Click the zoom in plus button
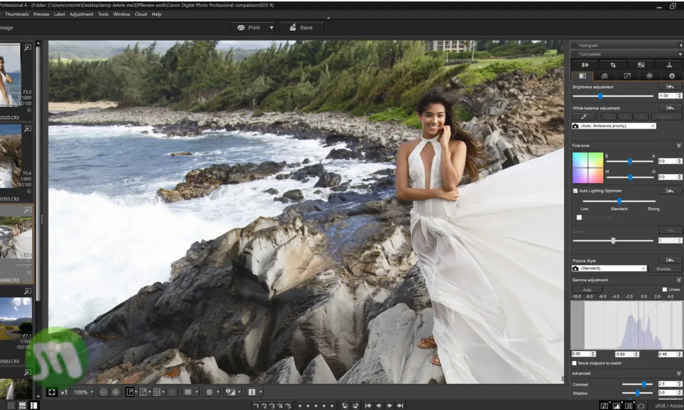 coord(116,392)
